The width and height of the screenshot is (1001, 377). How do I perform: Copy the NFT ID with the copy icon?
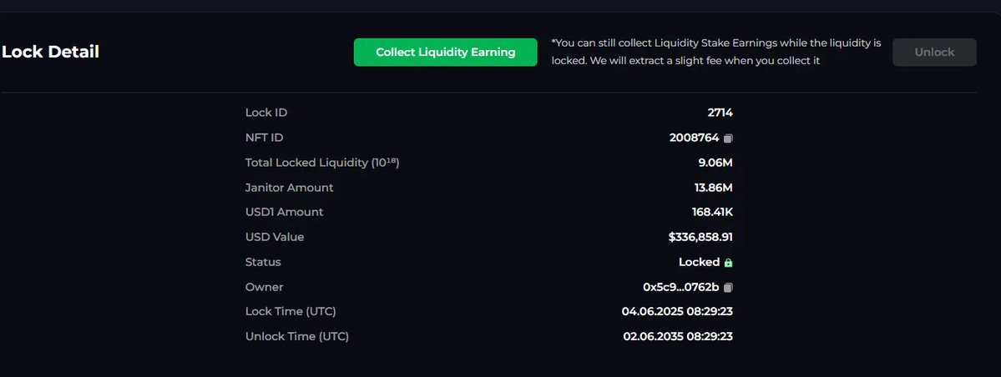pos(728,138)
